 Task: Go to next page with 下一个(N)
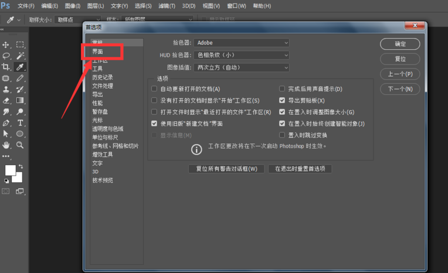[x=400, y=89]
